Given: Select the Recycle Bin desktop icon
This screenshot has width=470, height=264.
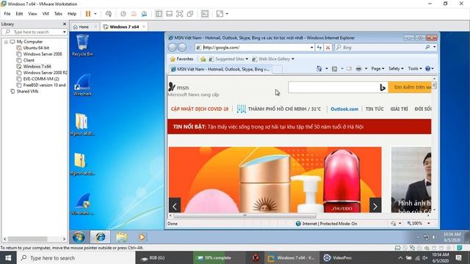Looking at the screenshot, I should [x=82, y=45].
